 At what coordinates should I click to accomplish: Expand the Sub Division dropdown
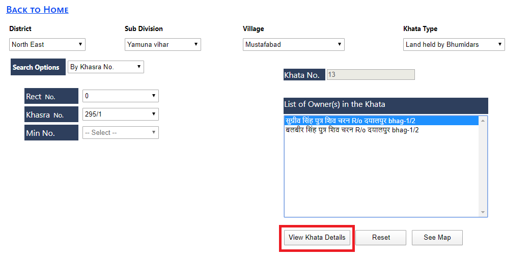pos(163,45)
